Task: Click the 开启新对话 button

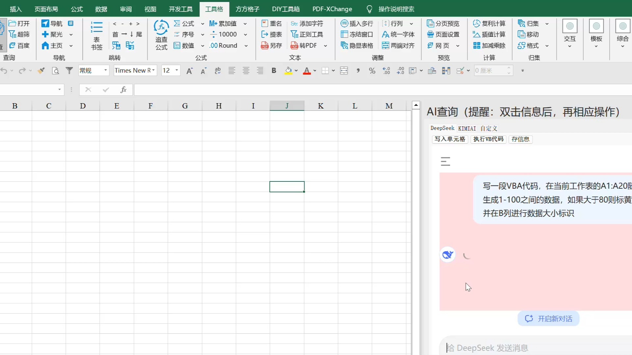Action: [x=548, y=319]
